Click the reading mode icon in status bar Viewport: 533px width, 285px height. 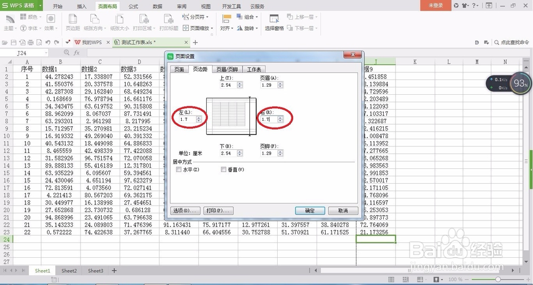(419, 280)
